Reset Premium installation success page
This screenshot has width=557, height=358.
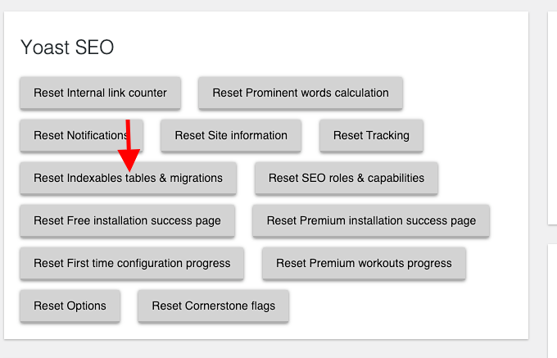[x=371, y=220]
